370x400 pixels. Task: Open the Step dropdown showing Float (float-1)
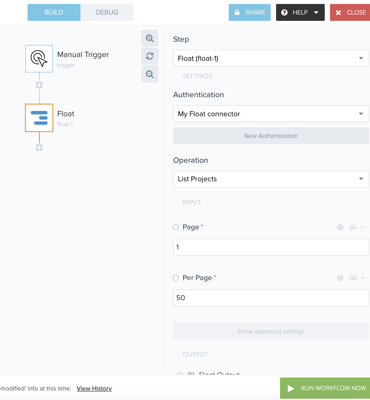coord(270,58)
